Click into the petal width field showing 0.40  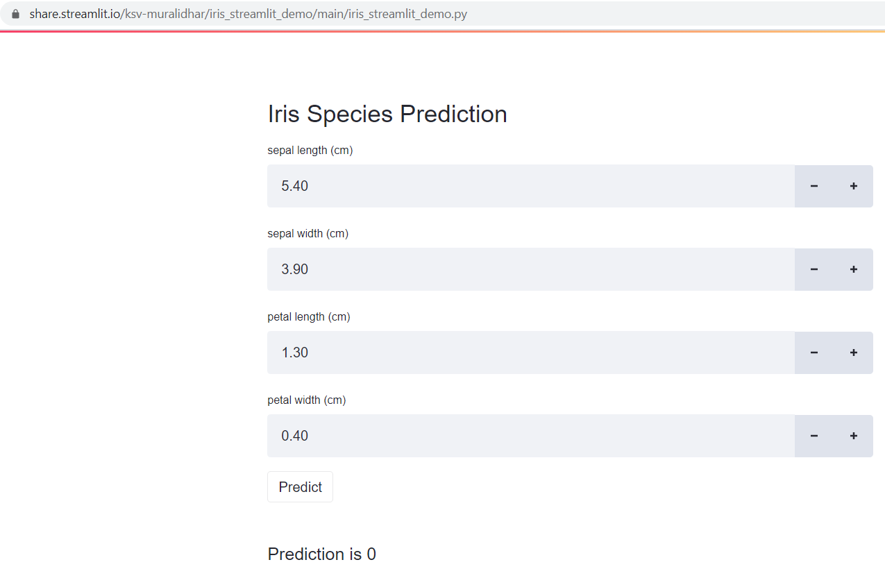pos(530,436)
